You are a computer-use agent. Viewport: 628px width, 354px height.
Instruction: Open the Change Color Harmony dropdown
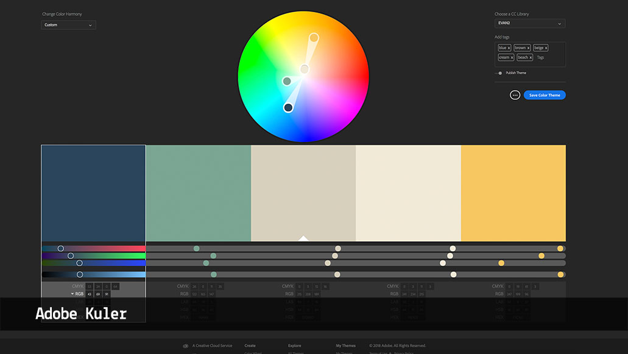(68, 25)
